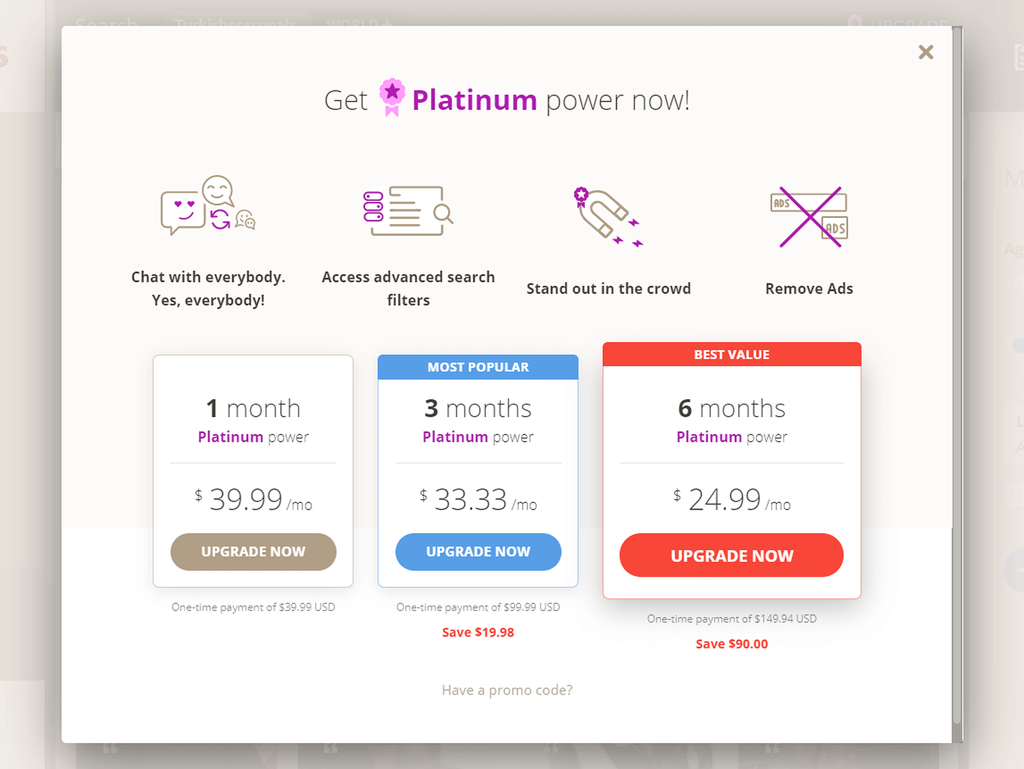This screenshot has height=769, width=1024.
Task: Select the BEST VALUE plan banner
Action: coord(732,355)
